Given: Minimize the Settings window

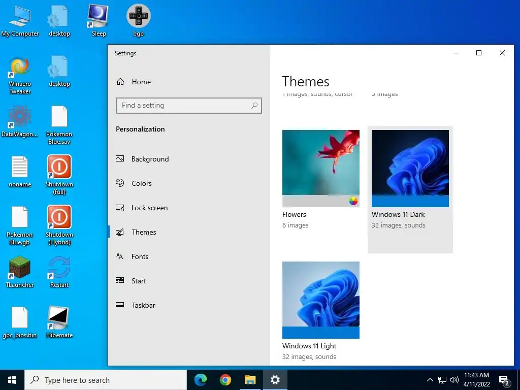Looking at the screenshot, I should click(456, 53).
